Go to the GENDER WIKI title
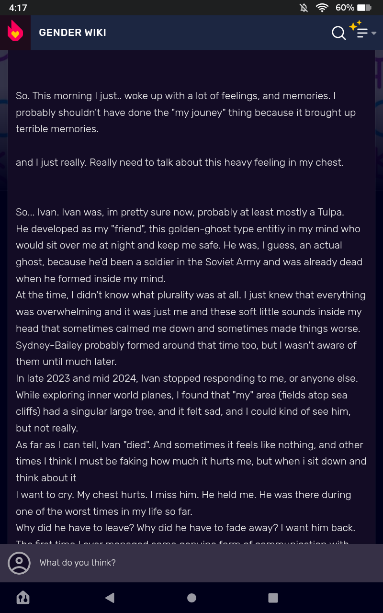The width and height of the screenshot is (383, 613). click(x=72, y=33)
